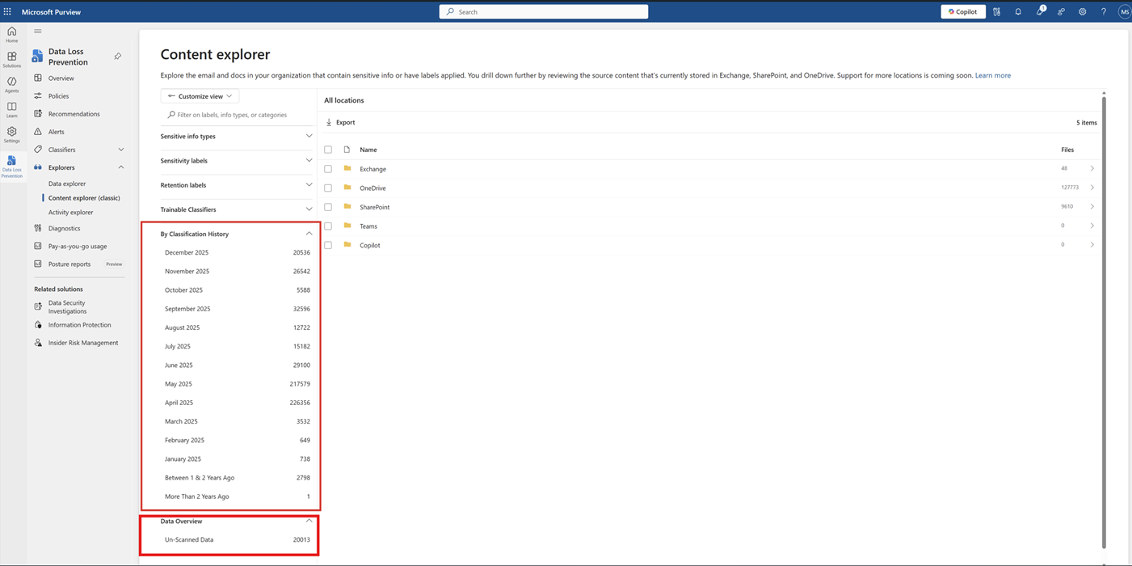Open the Customize view dropdown
This screenshot has height=566, width=1132.
pyautogui.click(x=200, y=96)
